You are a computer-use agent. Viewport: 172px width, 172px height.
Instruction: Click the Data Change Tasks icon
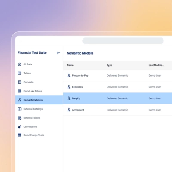(x=20, y=135)
